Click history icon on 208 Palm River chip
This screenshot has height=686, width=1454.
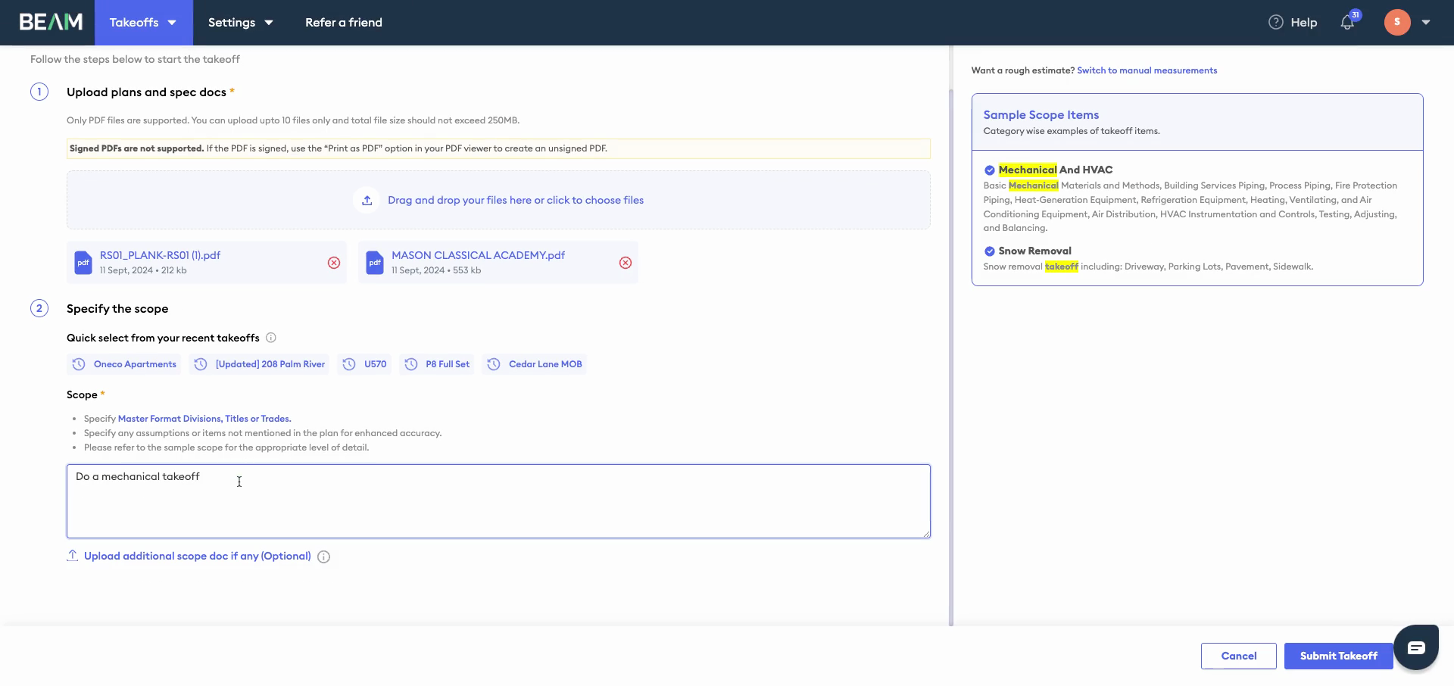201,364
